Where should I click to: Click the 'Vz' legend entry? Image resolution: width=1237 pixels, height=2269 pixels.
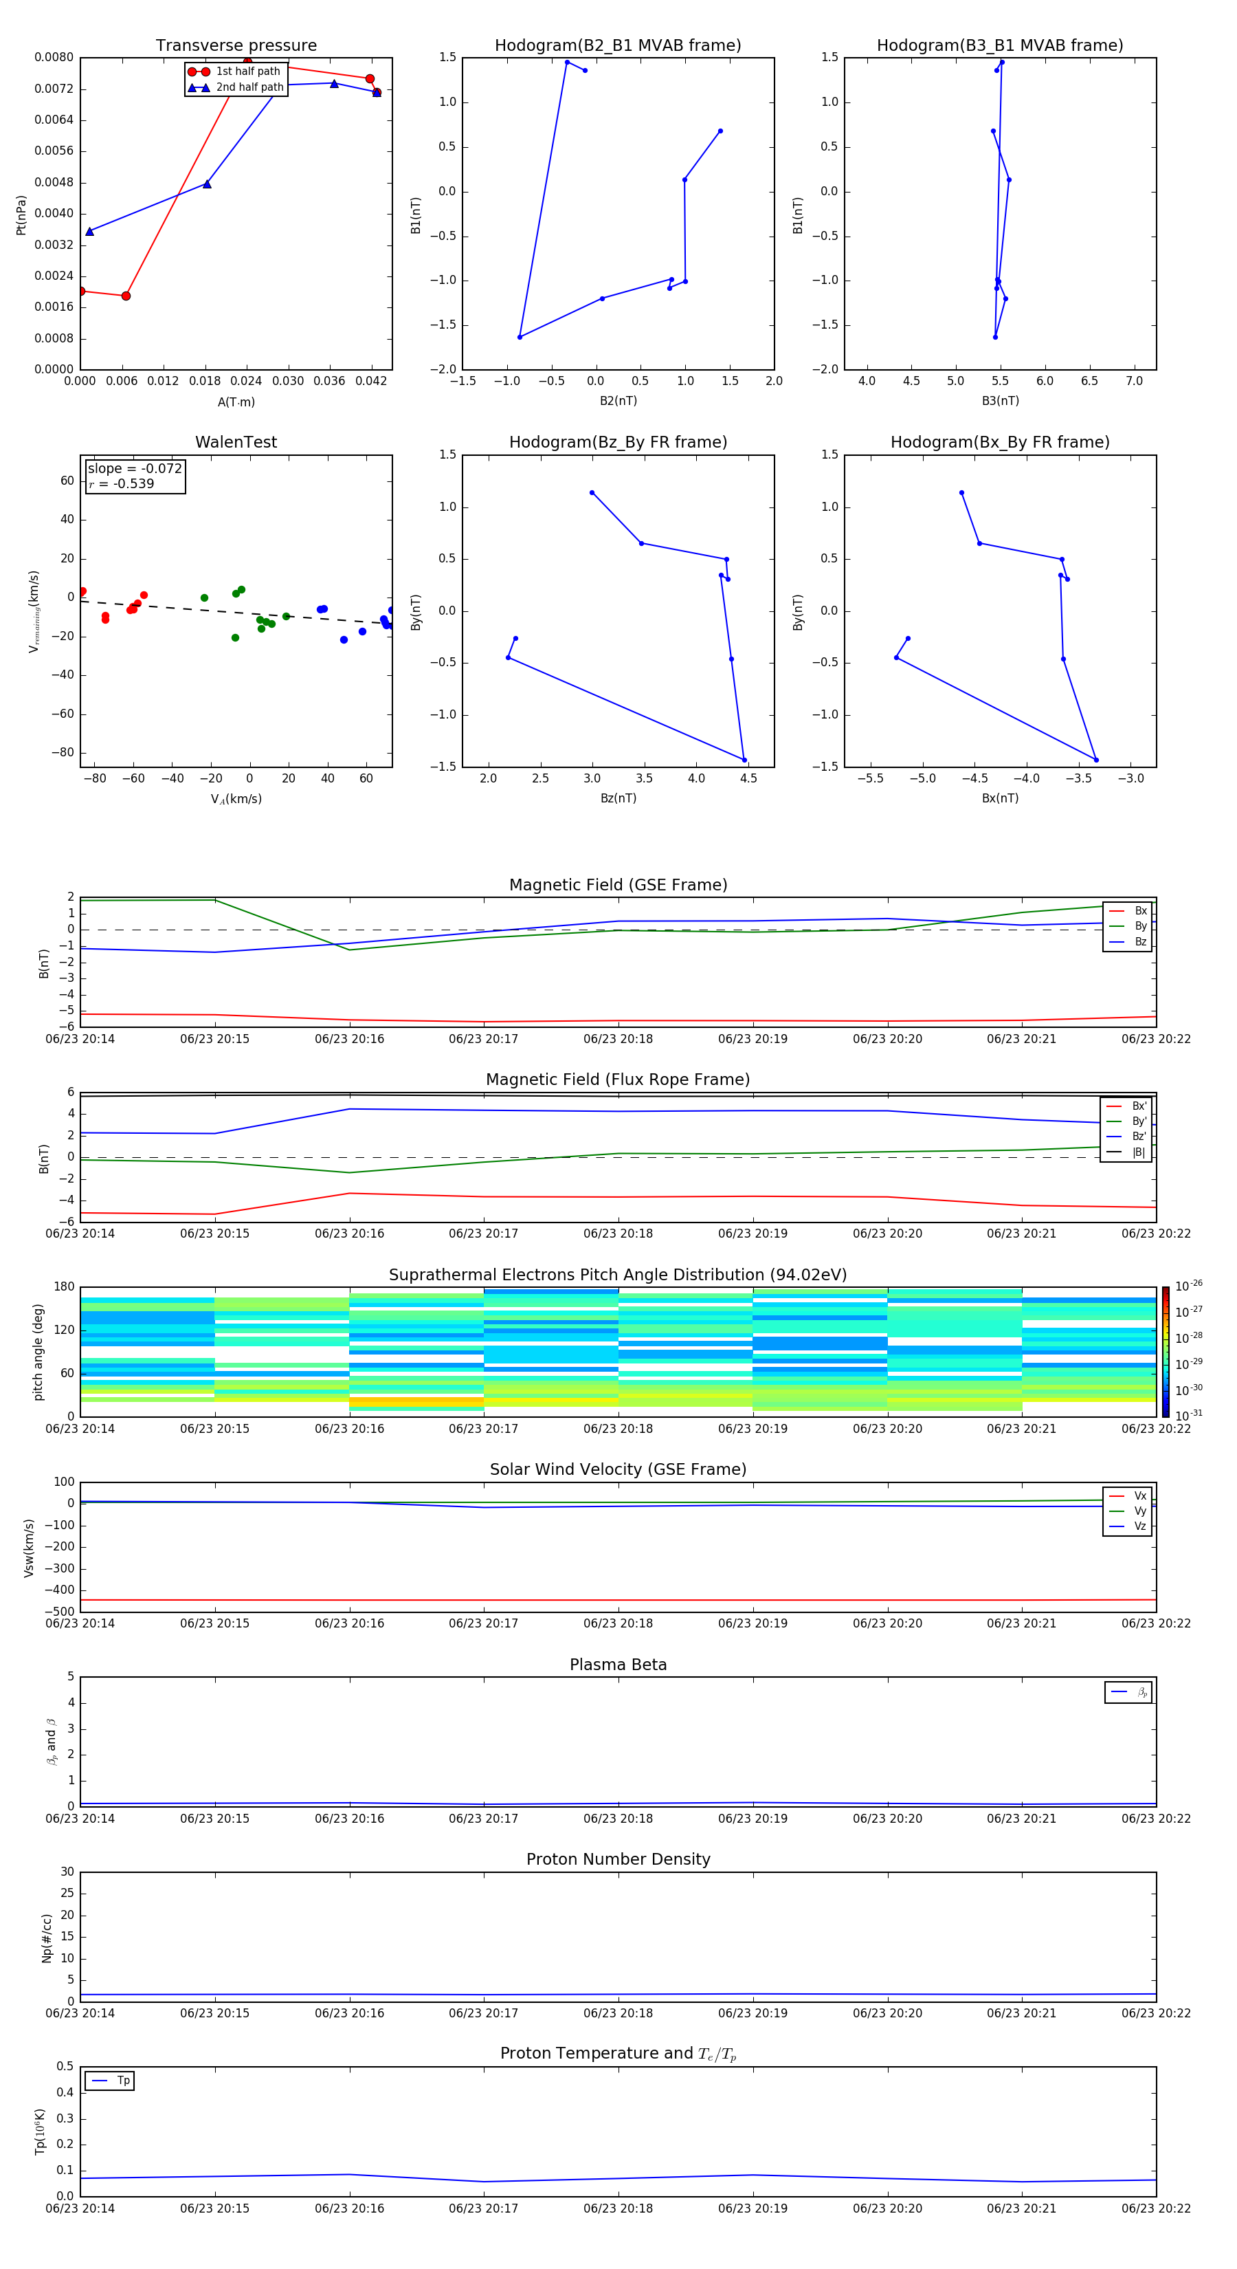[1128, 1526]
